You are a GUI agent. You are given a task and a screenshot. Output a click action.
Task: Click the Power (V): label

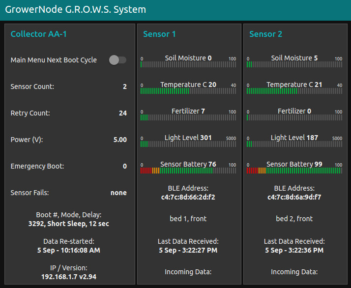click(27, 140)
